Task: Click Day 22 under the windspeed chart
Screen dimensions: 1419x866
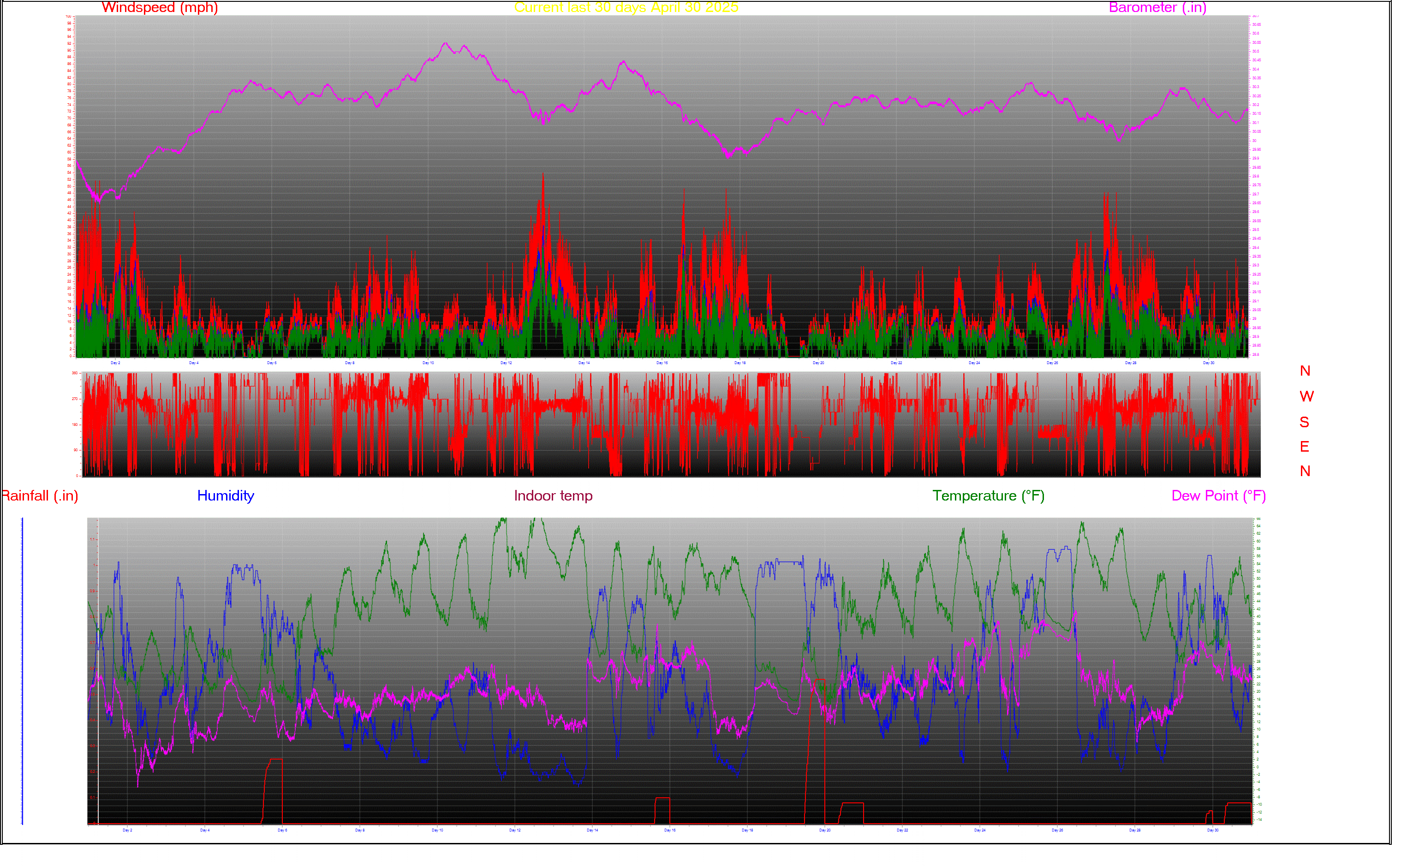Action: tap(896, 363)
